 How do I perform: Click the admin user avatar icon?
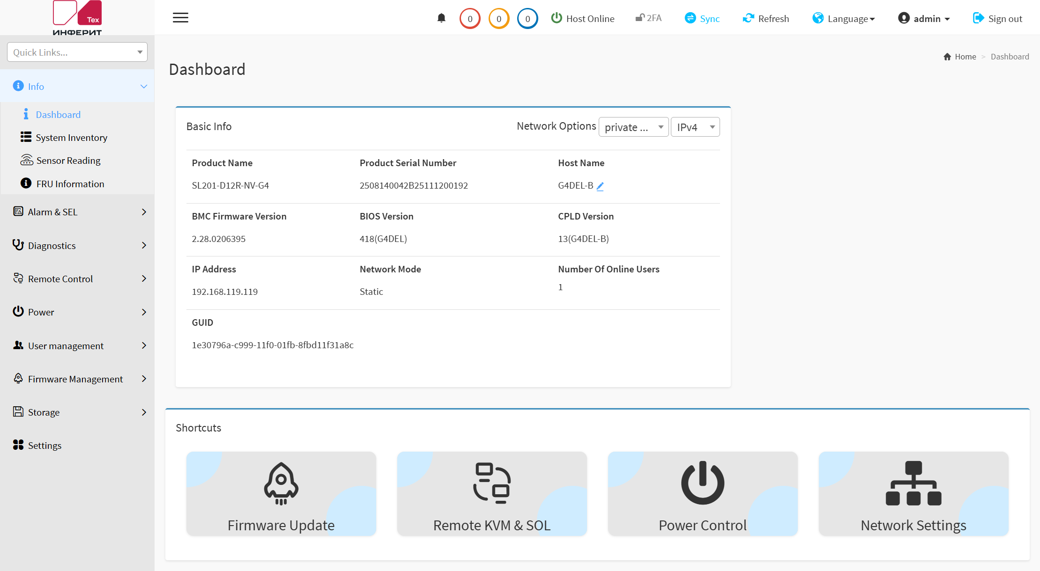pos(904,18)
